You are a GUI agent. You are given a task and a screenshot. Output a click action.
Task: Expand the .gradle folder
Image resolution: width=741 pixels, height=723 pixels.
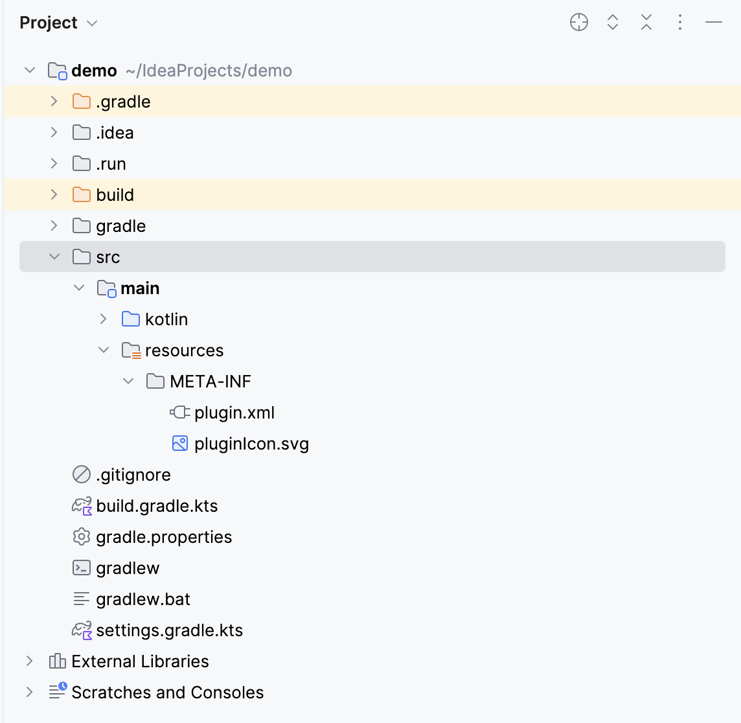(54, 102)
